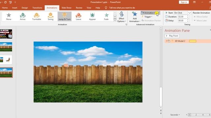Click the slide fence background image
The image size is (211, 118).
(x=88, y=72)
